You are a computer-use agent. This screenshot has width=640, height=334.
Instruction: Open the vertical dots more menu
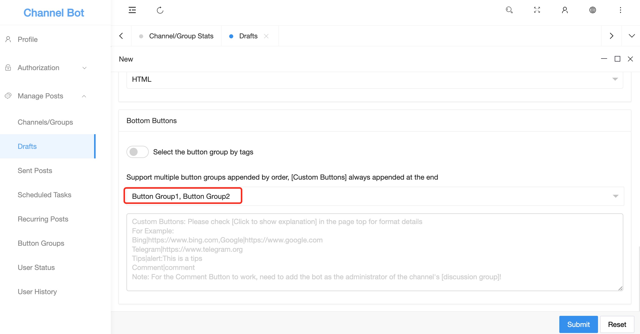click(x=621, y=10)
